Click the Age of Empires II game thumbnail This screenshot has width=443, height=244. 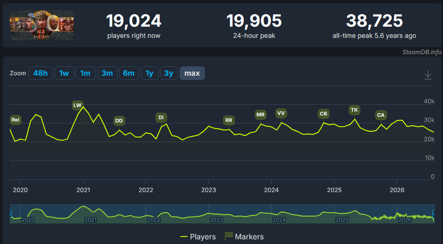coord(42,25)
